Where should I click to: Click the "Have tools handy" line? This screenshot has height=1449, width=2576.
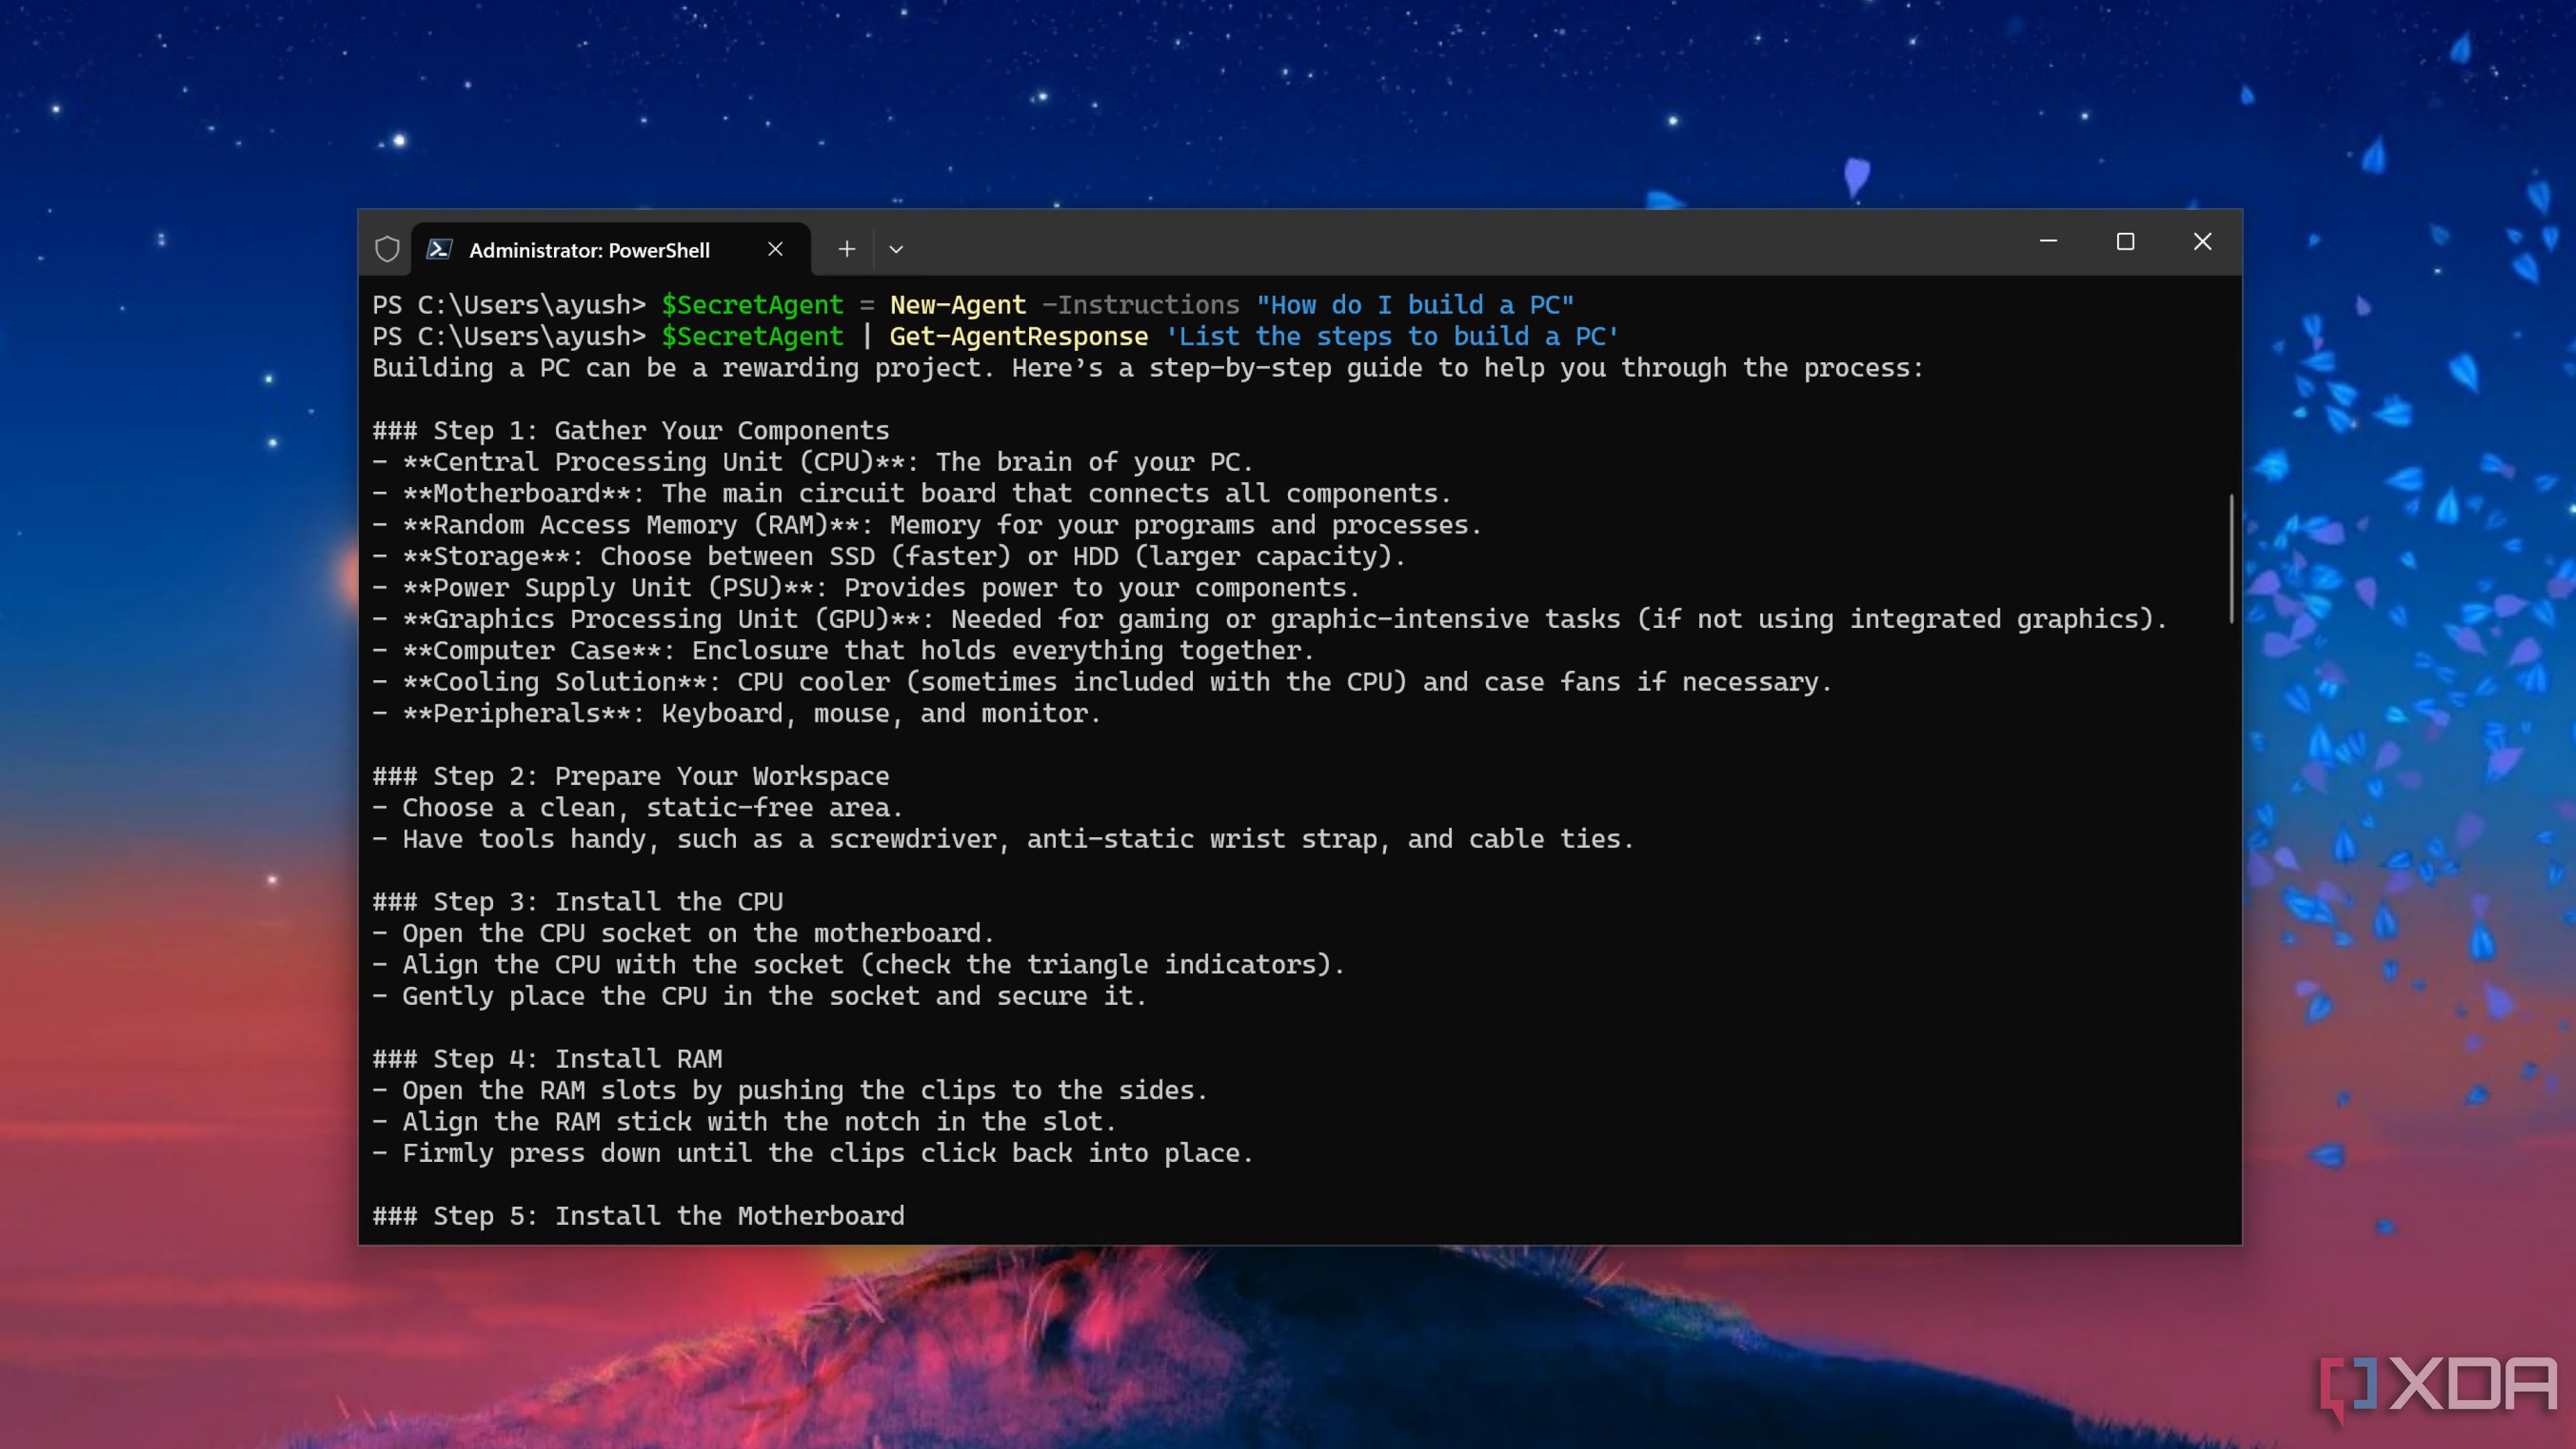coord(1004,839)
